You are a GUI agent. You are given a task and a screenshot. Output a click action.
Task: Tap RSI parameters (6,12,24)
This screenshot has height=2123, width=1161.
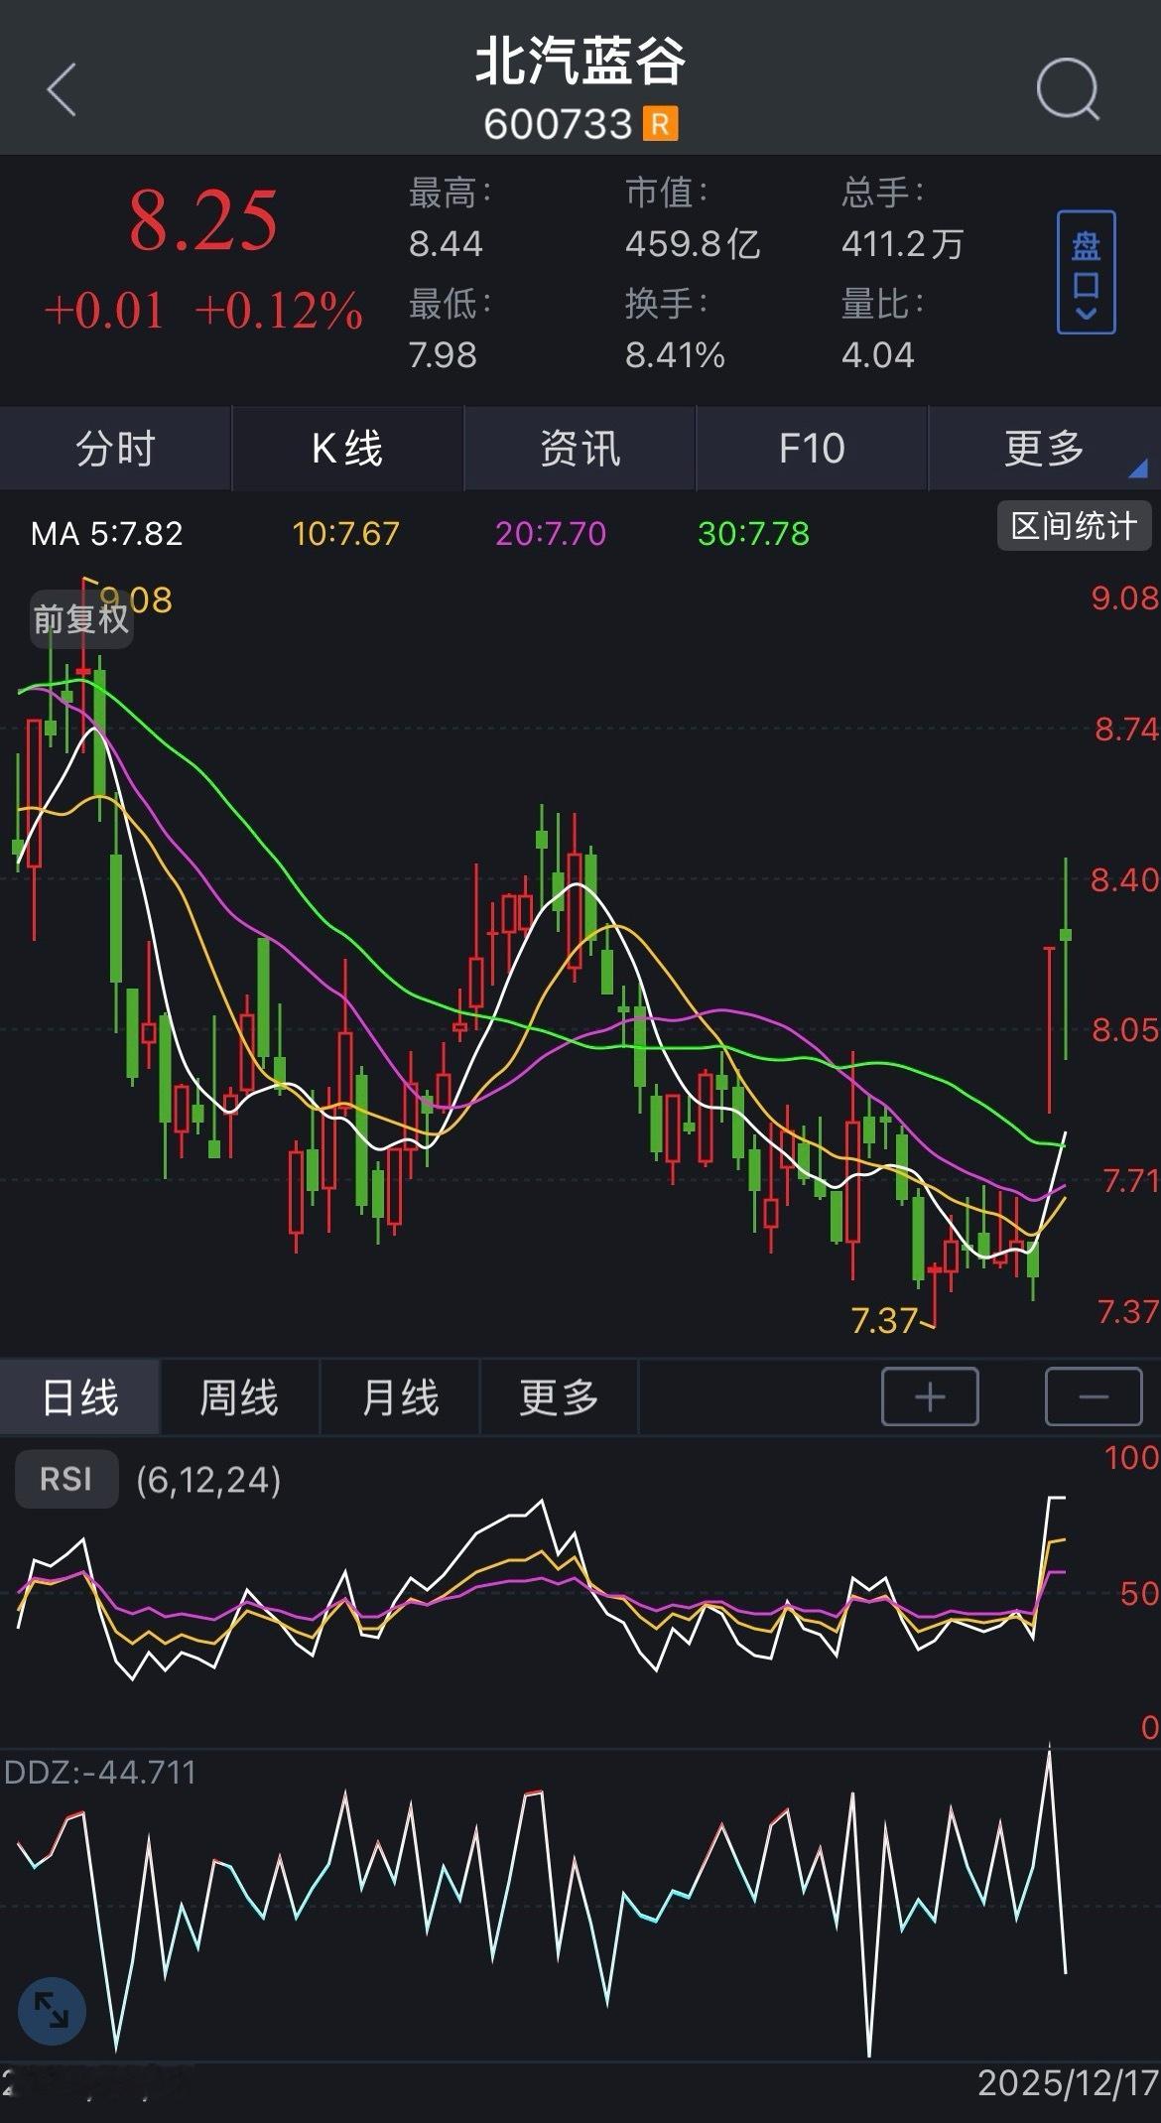[x=208, y=1480]
